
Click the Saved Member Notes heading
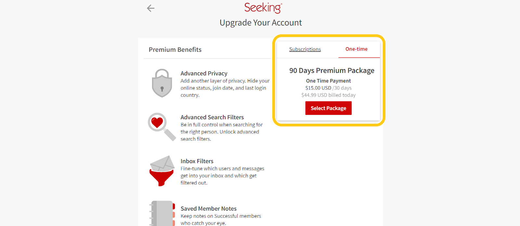[x=209, y=208]
